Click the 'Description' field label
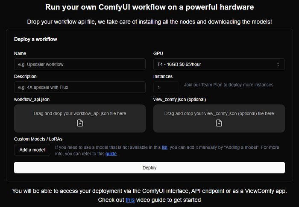This screenshot has width=299, height=207. 25,76
